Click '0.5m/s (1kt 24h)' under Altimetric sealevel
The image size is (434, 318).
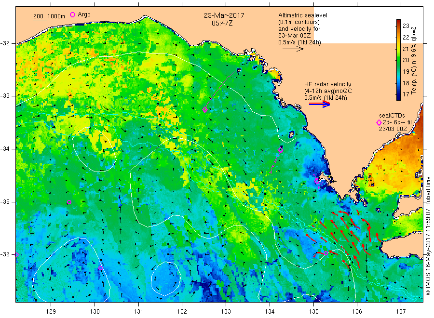[x=300, y=42]
